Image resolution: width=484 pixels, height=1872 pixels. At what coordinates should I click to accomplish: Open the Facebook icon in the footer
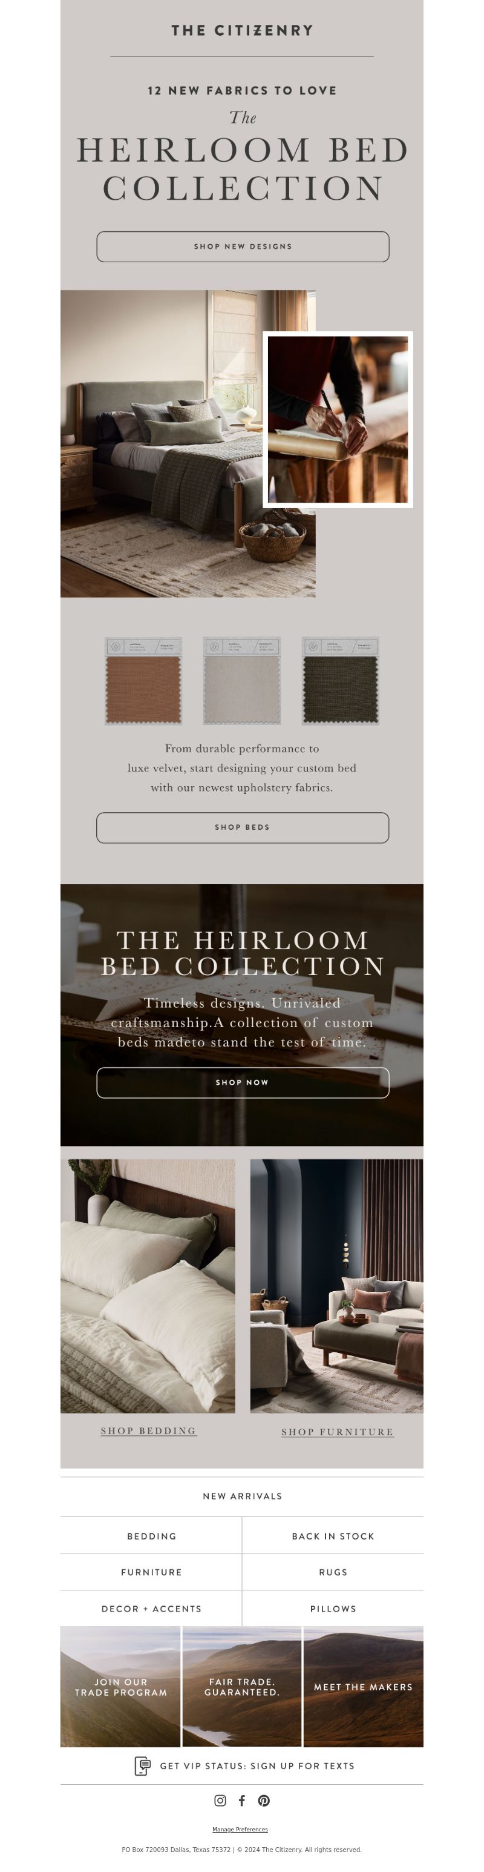pos(241,1800)
